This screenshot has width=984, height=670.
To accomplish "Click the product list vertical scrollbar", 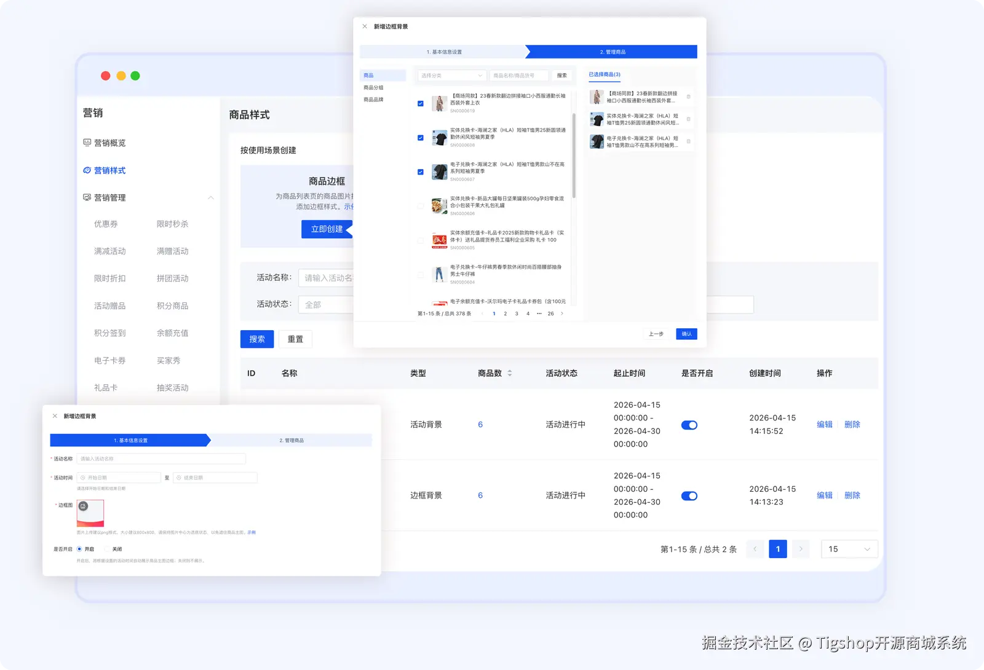I will pos(574,156).
